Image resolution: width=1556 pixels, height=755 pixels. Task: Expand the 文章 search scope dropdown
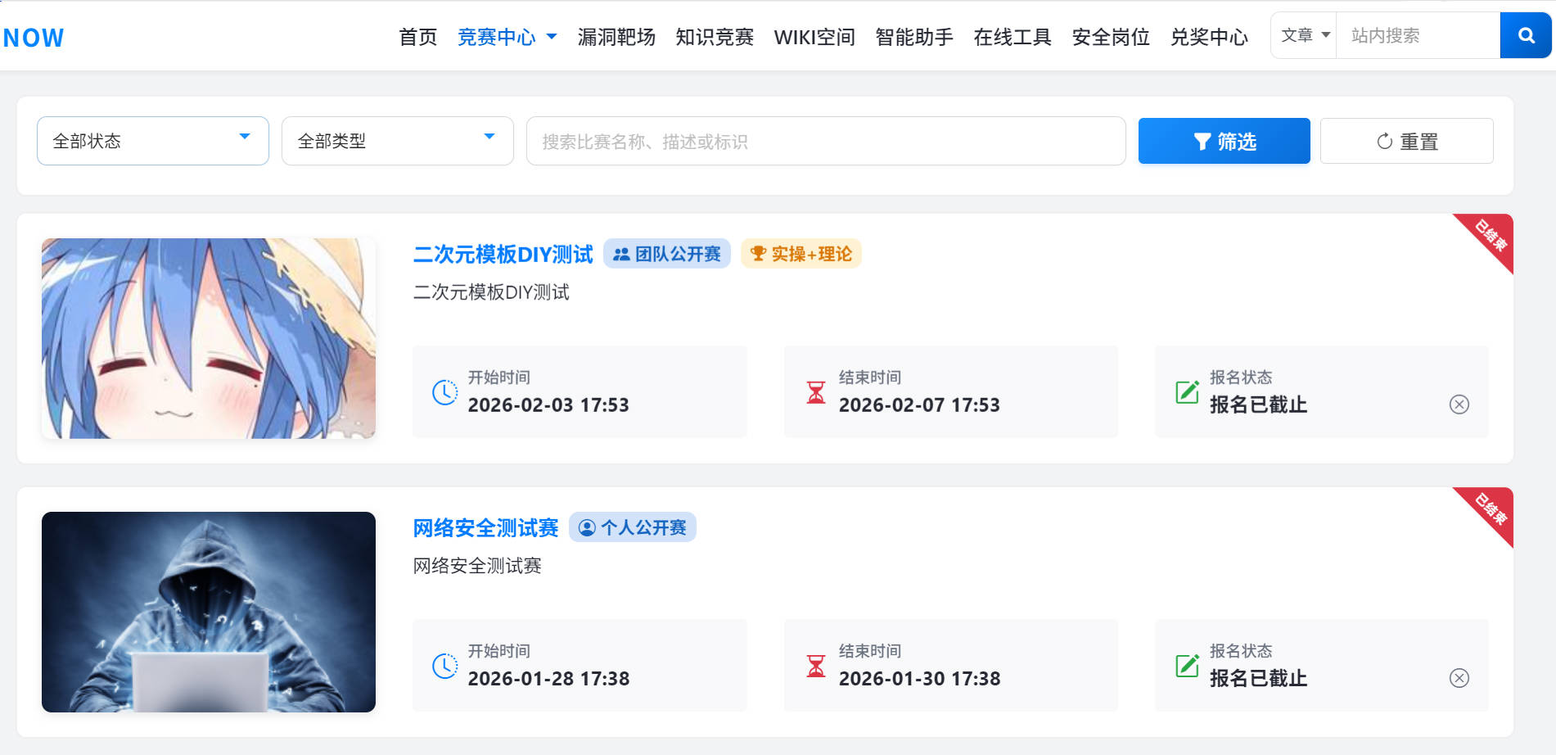[1304, 35]
